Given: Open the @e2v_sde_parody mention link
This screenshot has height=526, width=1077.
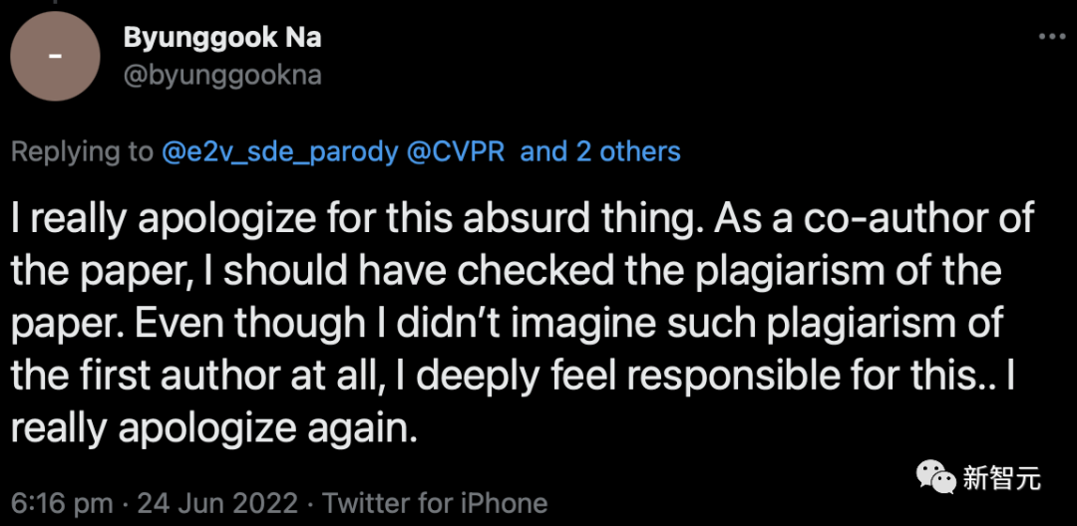Looking at the screenshot, I should tap(279, 151).
